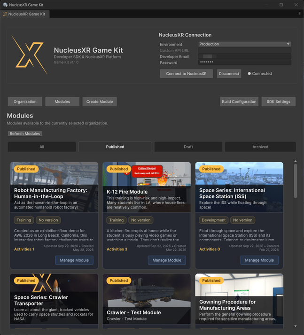Open the tab options kebab menu
The image size is (304, 335).
pos(300,14)
